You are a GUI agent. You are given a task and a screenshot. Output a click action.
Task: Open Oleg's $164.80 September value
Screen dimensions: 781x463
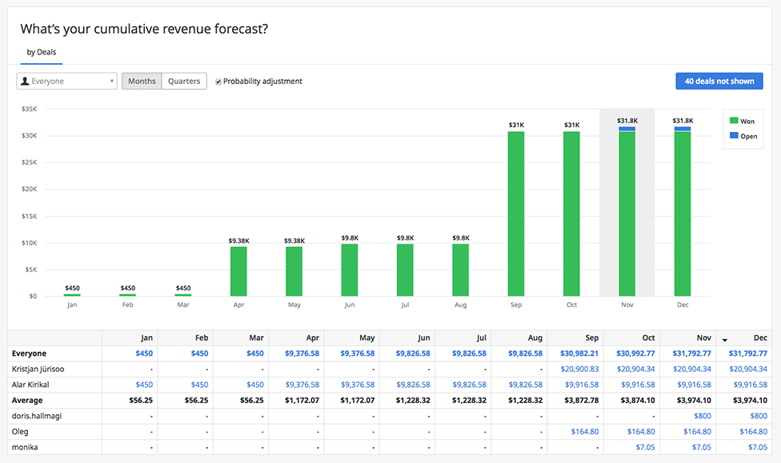585,432
